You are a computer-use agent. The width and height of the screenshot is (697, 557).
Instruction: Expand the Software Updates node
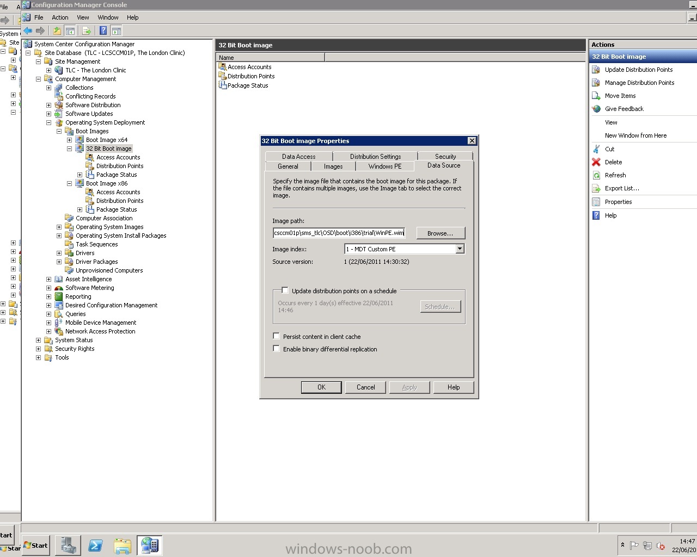(x=48, y=114)
